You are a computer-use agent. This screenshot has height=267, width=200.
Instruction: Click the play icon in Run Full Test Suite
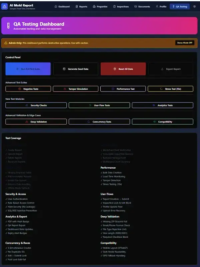click(x=18, y=69)
